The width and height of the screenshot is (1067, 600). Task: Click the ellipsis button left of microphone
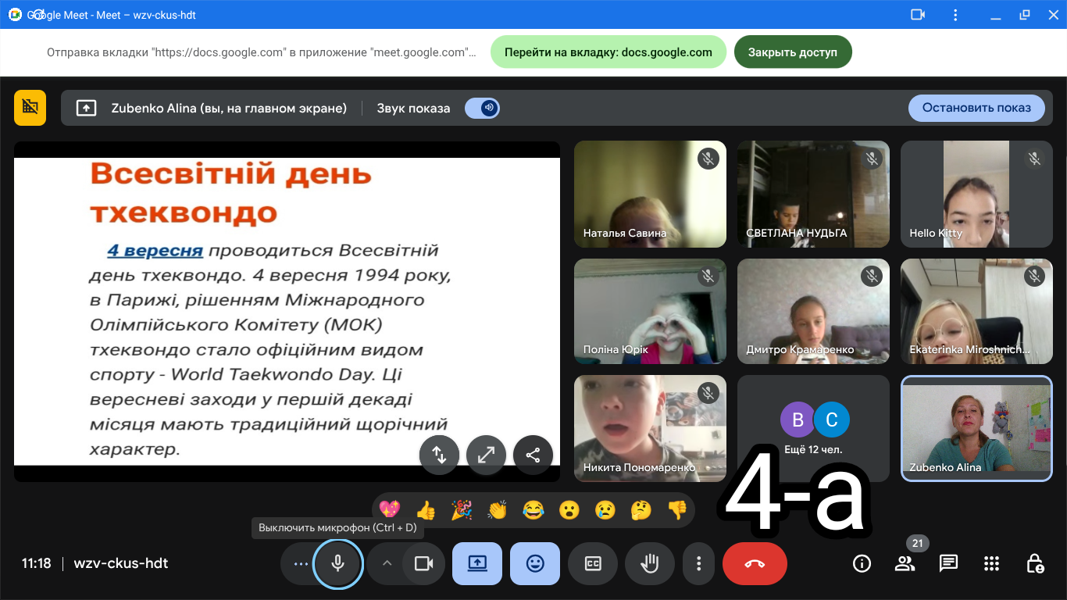pyautogui.click(x=300, y=563)
